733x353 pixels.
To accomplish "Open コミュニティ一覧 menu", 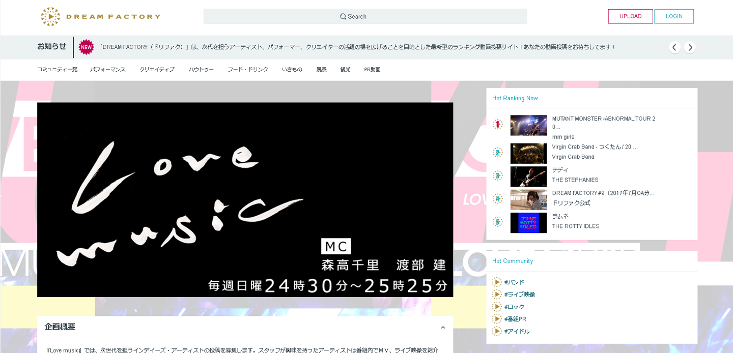I will tap(57, 70).
